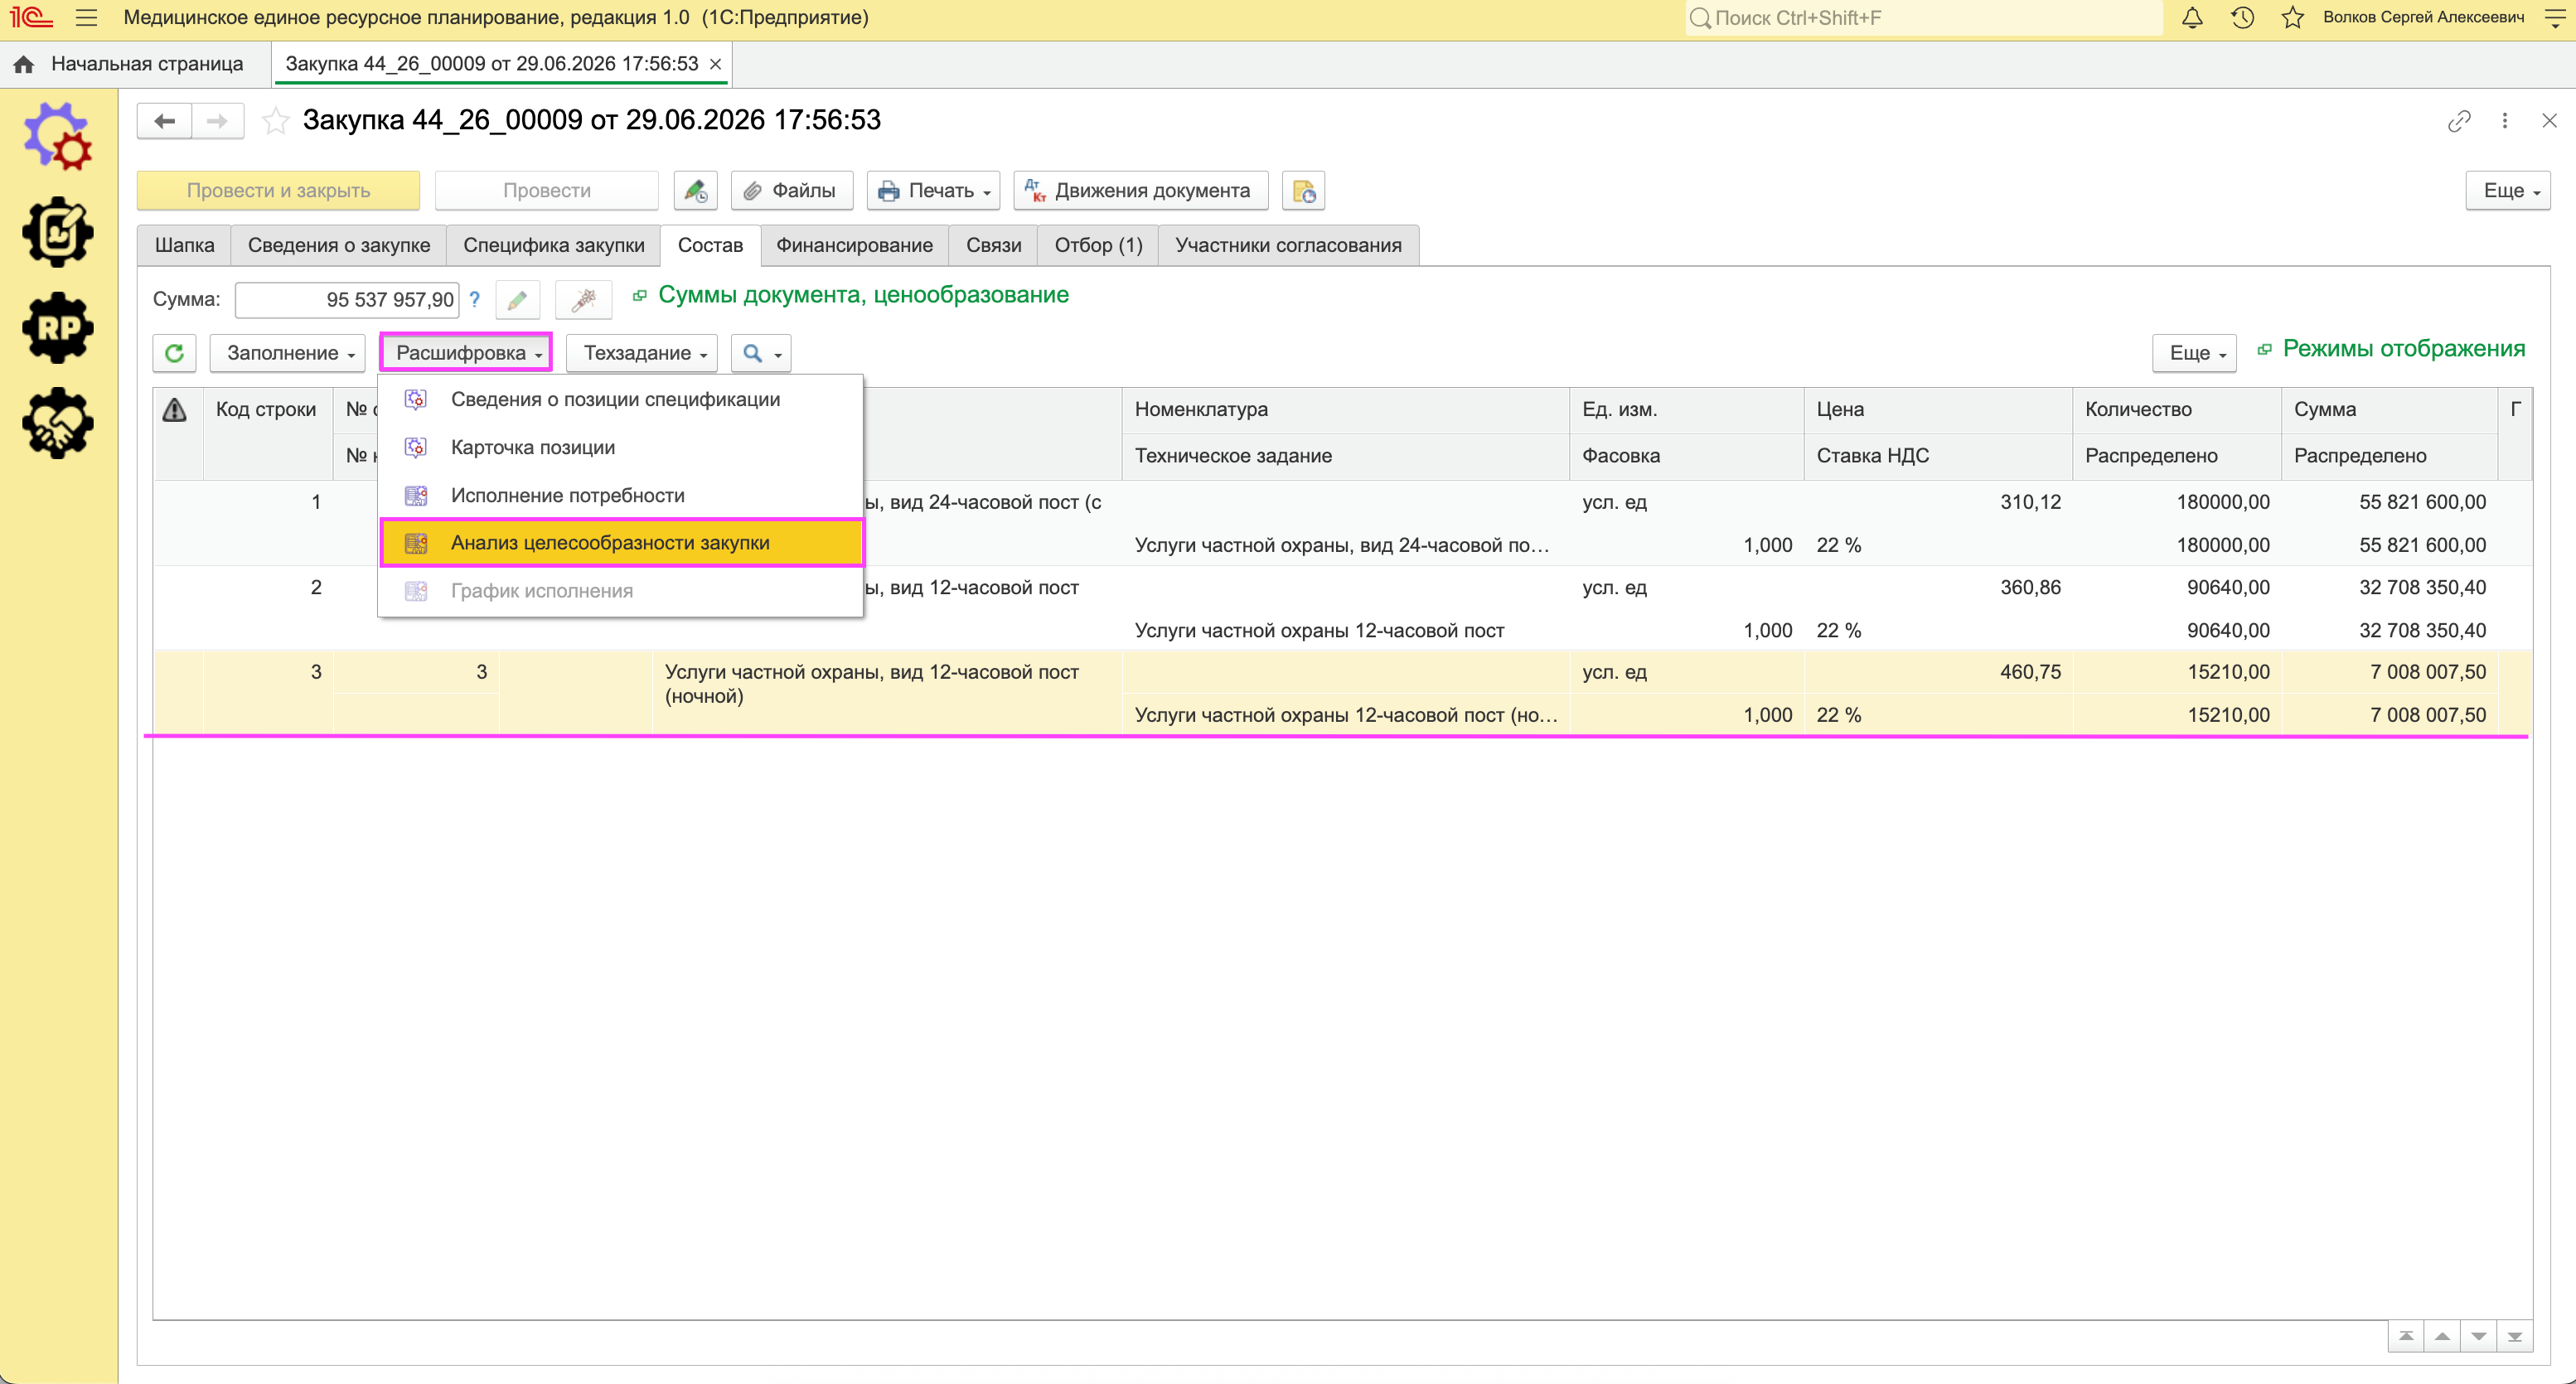Add document to favorites star
Viewport: 2576px width, 1384px height.
coord(275,121)
